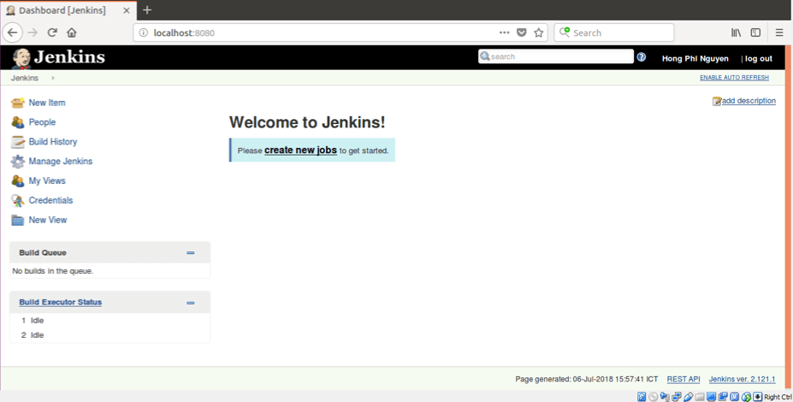The width and height of the screenshot is (793, 402).
Task: Click the New Item box icon
Action: 18,103
